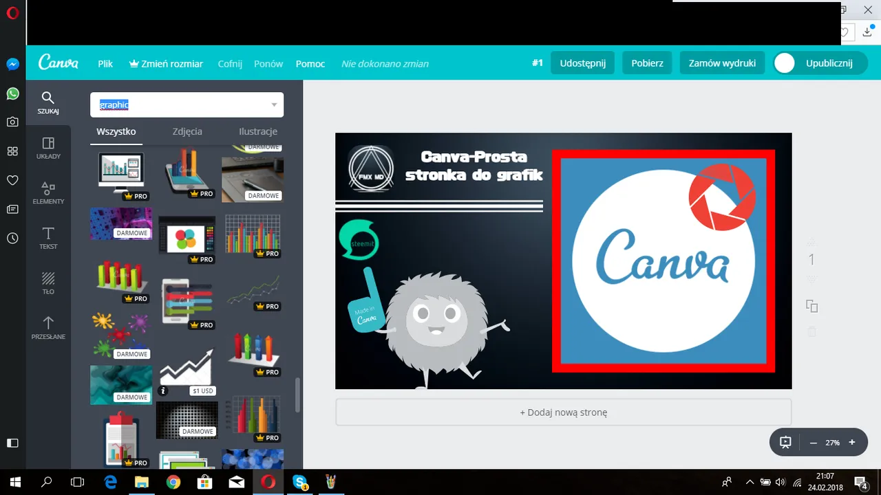Open the Elementy elements panel
This screenshot has width=881, height=495.
[x=48, y=192]
